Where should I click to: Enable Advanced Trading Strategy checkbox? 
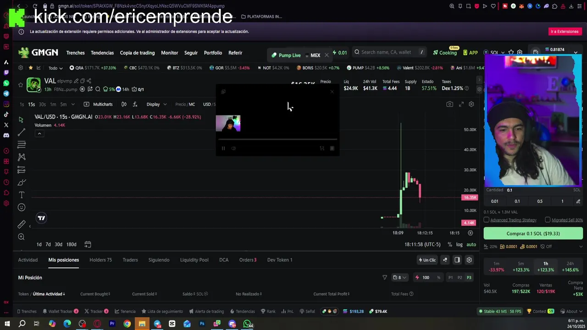pos(487,220)
